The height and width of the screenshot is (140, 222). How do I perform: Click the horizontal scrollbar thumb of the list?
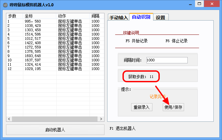click(x=55, y=119)
